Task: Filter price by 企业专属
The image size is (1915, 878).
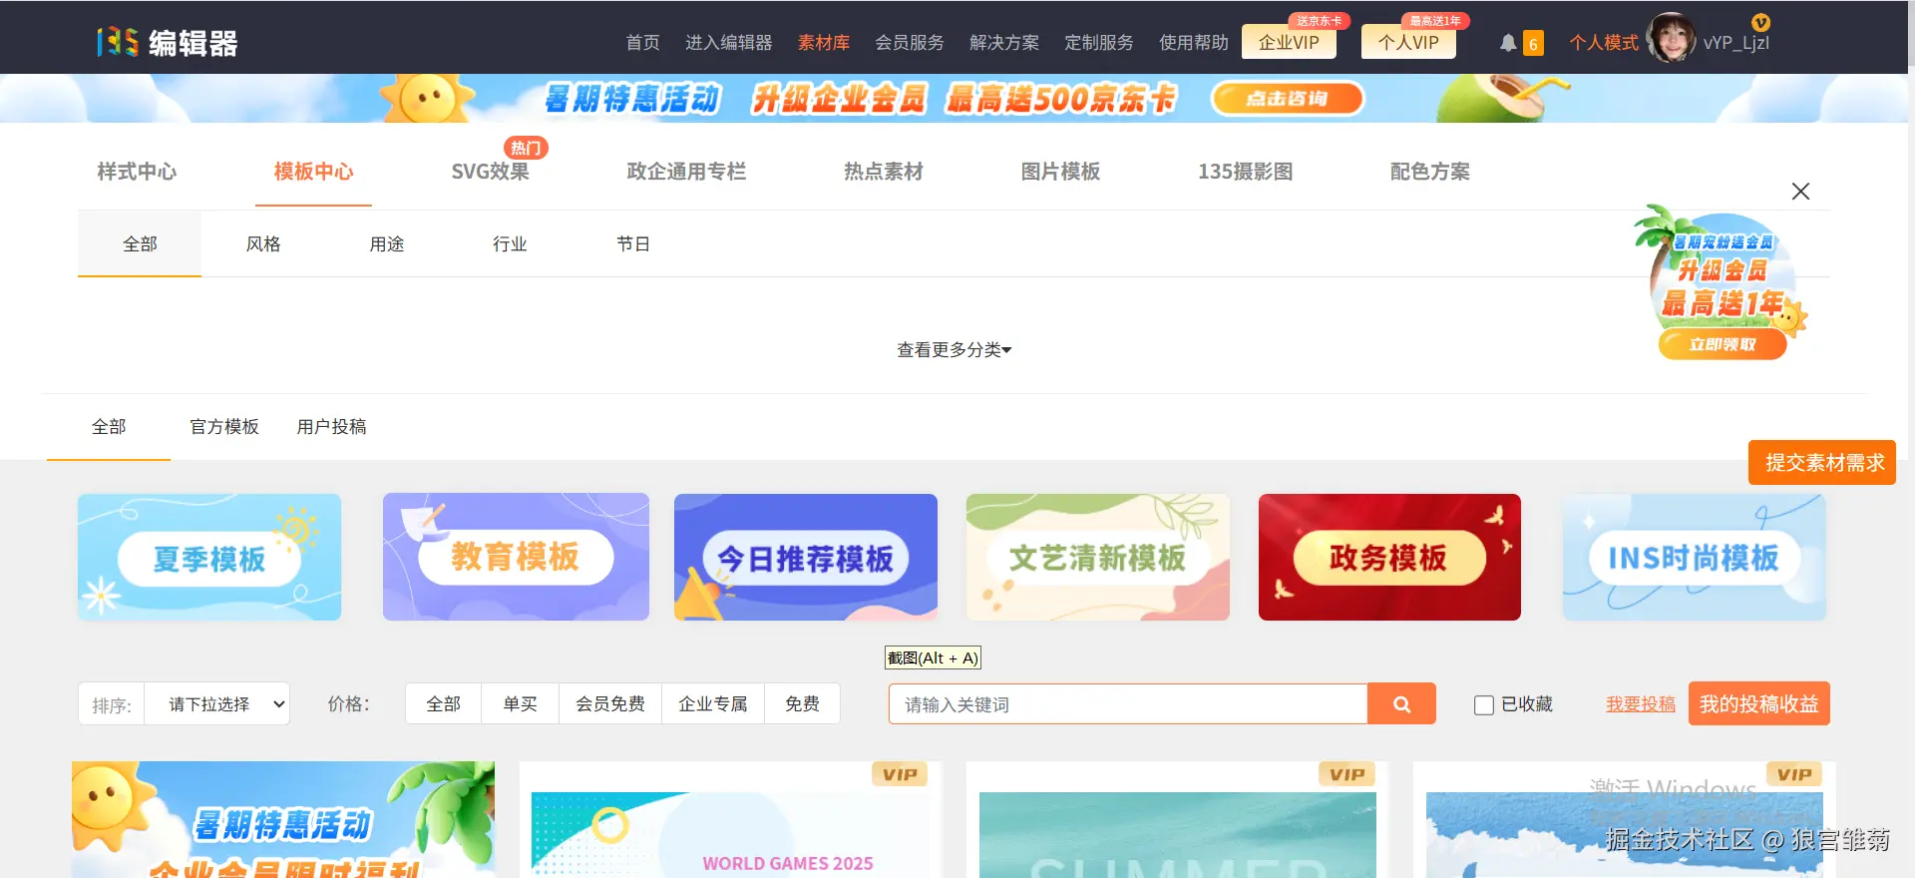Action: [713, 704]
